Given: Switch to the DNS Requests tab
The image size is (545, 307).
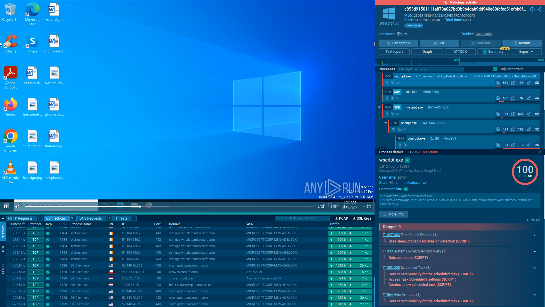Looking at the screenshot, I should (x=91, y=218).
